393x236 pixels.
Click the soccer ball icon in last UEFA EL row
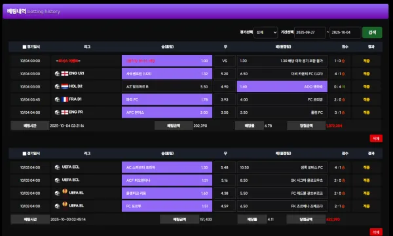click(x=57, y=206)
